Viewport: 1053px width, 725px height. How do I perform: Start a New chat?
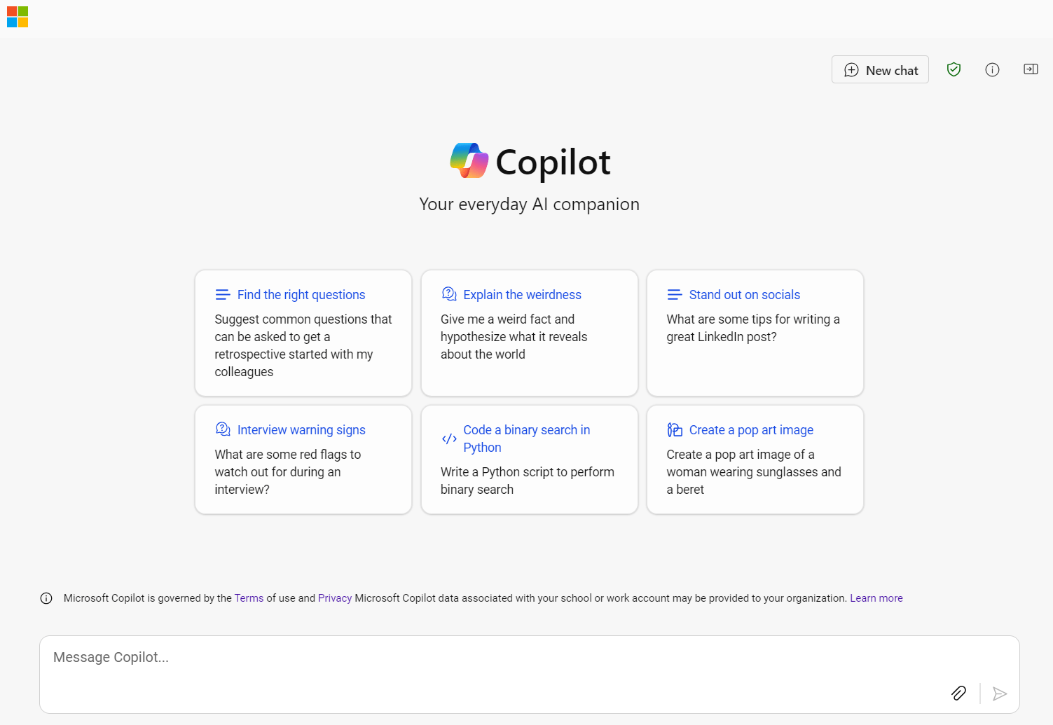pyautogui.click(x=879, y=69)
